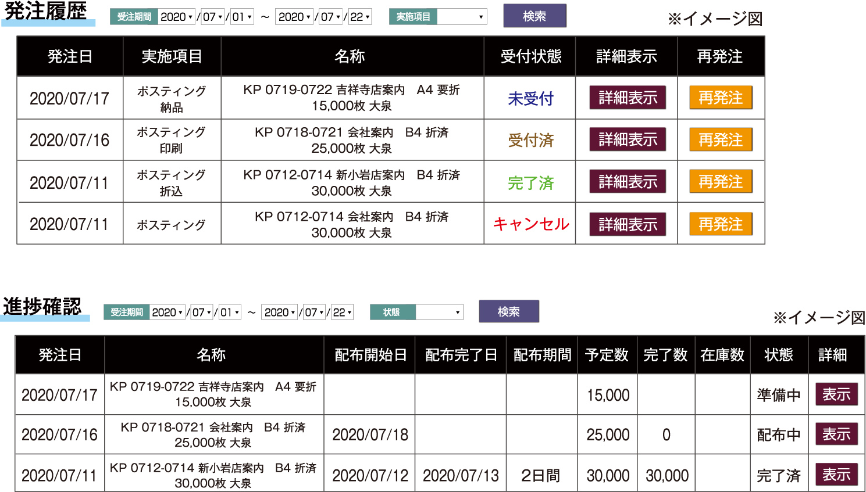Screen dimensions: 866x492
Task: Click 再発注 for the 受付済 order
Action: 721,139
